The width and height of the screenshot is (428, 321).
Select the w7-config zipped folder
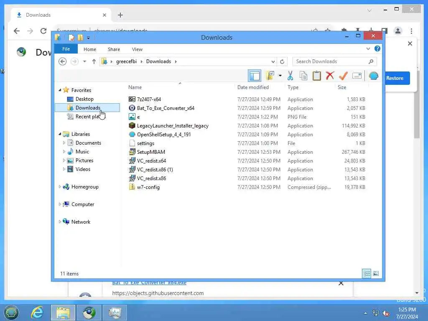tap(148, 187)
